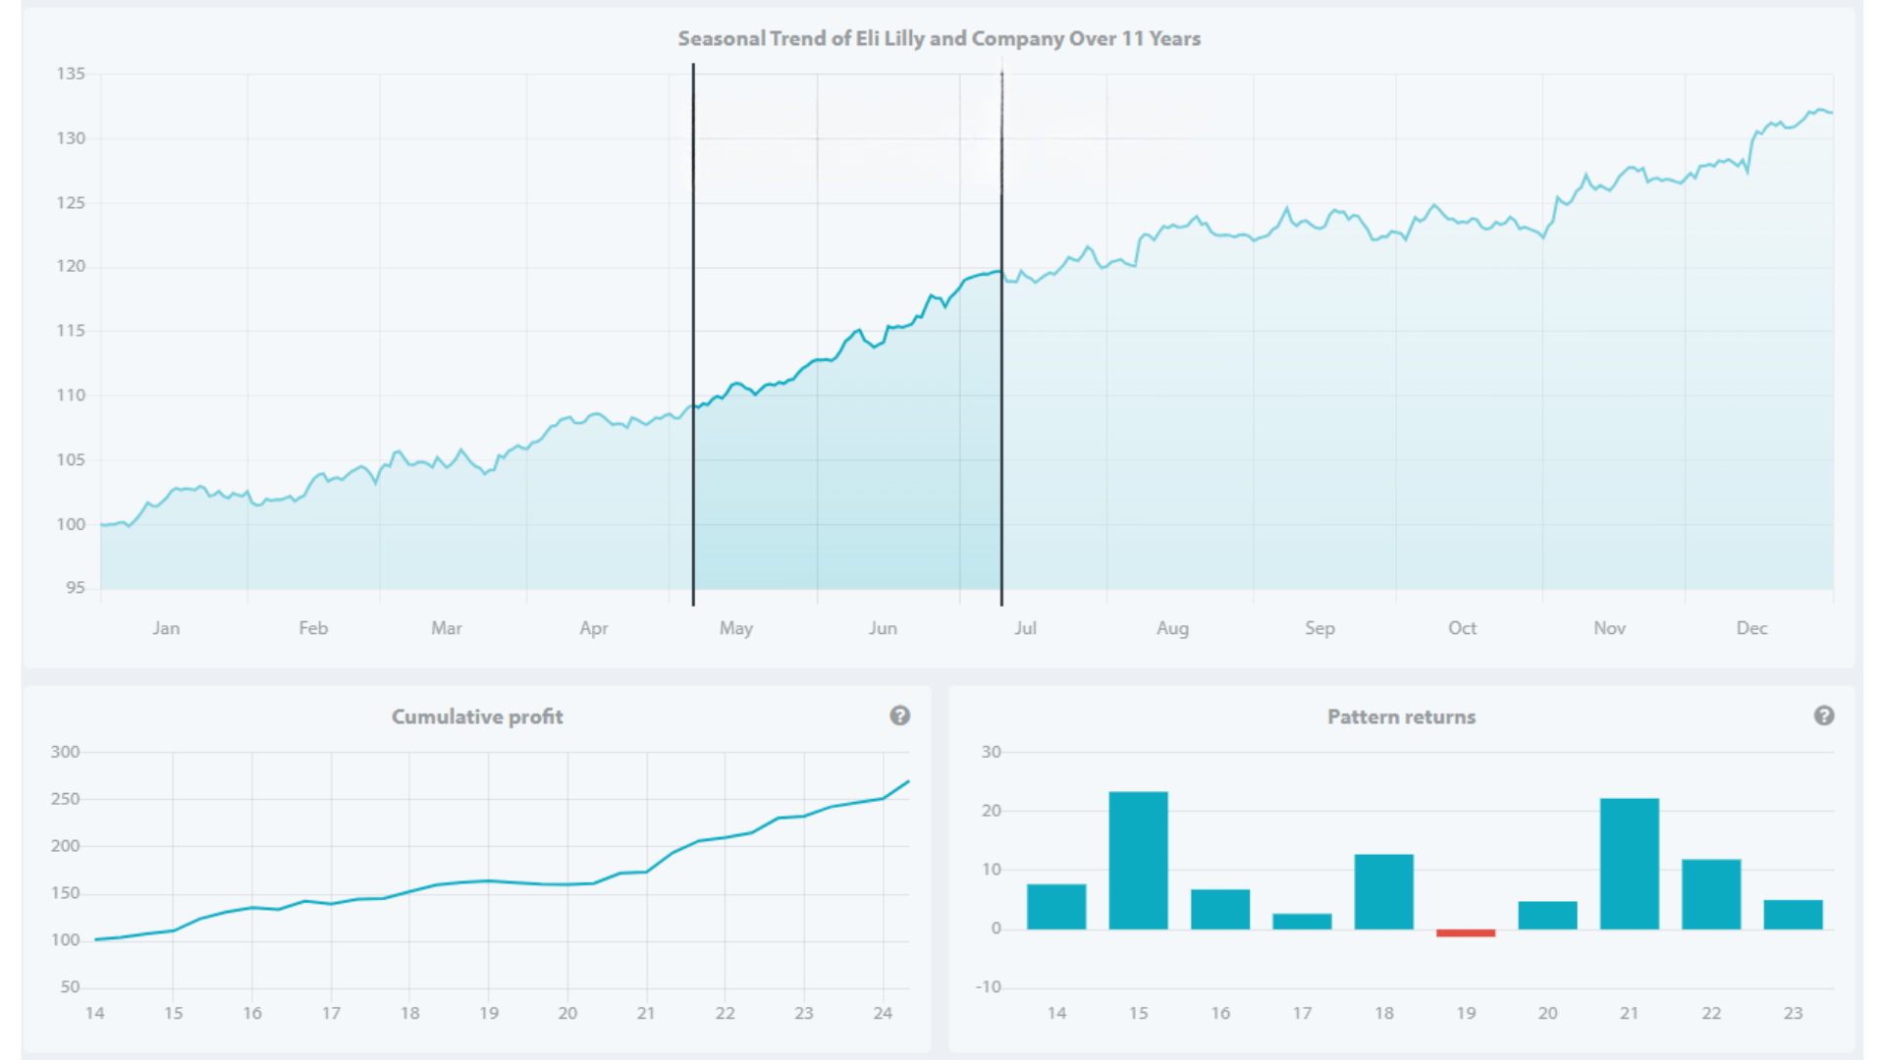Select the 2022 bar in Pattern returns
The image size is (1885, 1060).
1710,894
